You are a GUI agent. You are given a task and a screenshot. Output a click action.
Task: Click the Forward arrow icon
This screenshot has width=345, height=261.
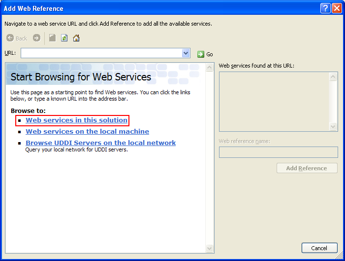click(36, 38)
